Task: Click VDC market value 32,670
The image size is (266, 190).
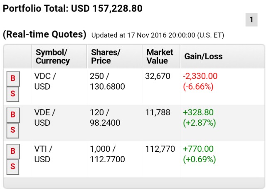Action: [x=158, y=76]
